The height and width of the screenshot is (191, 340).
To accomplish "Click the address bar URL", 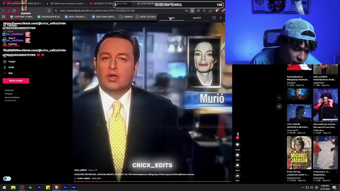I will 97,11.
